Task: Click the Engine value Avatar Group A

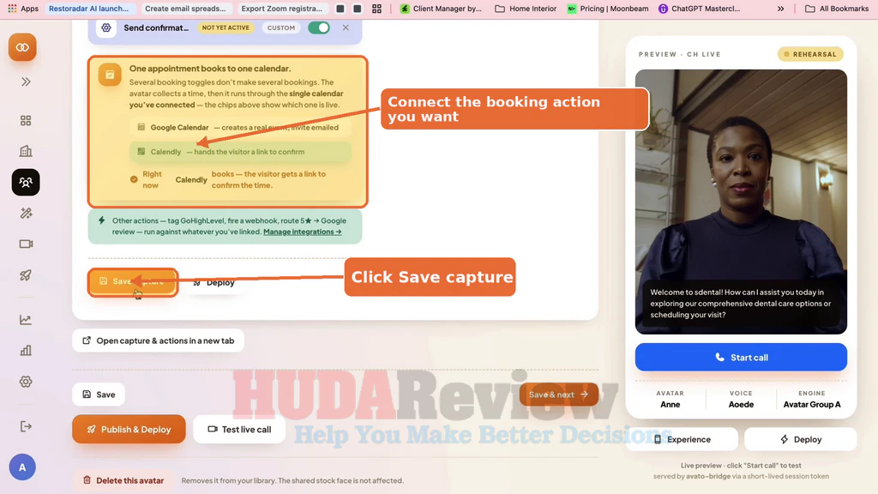Action: coord(812,405)
